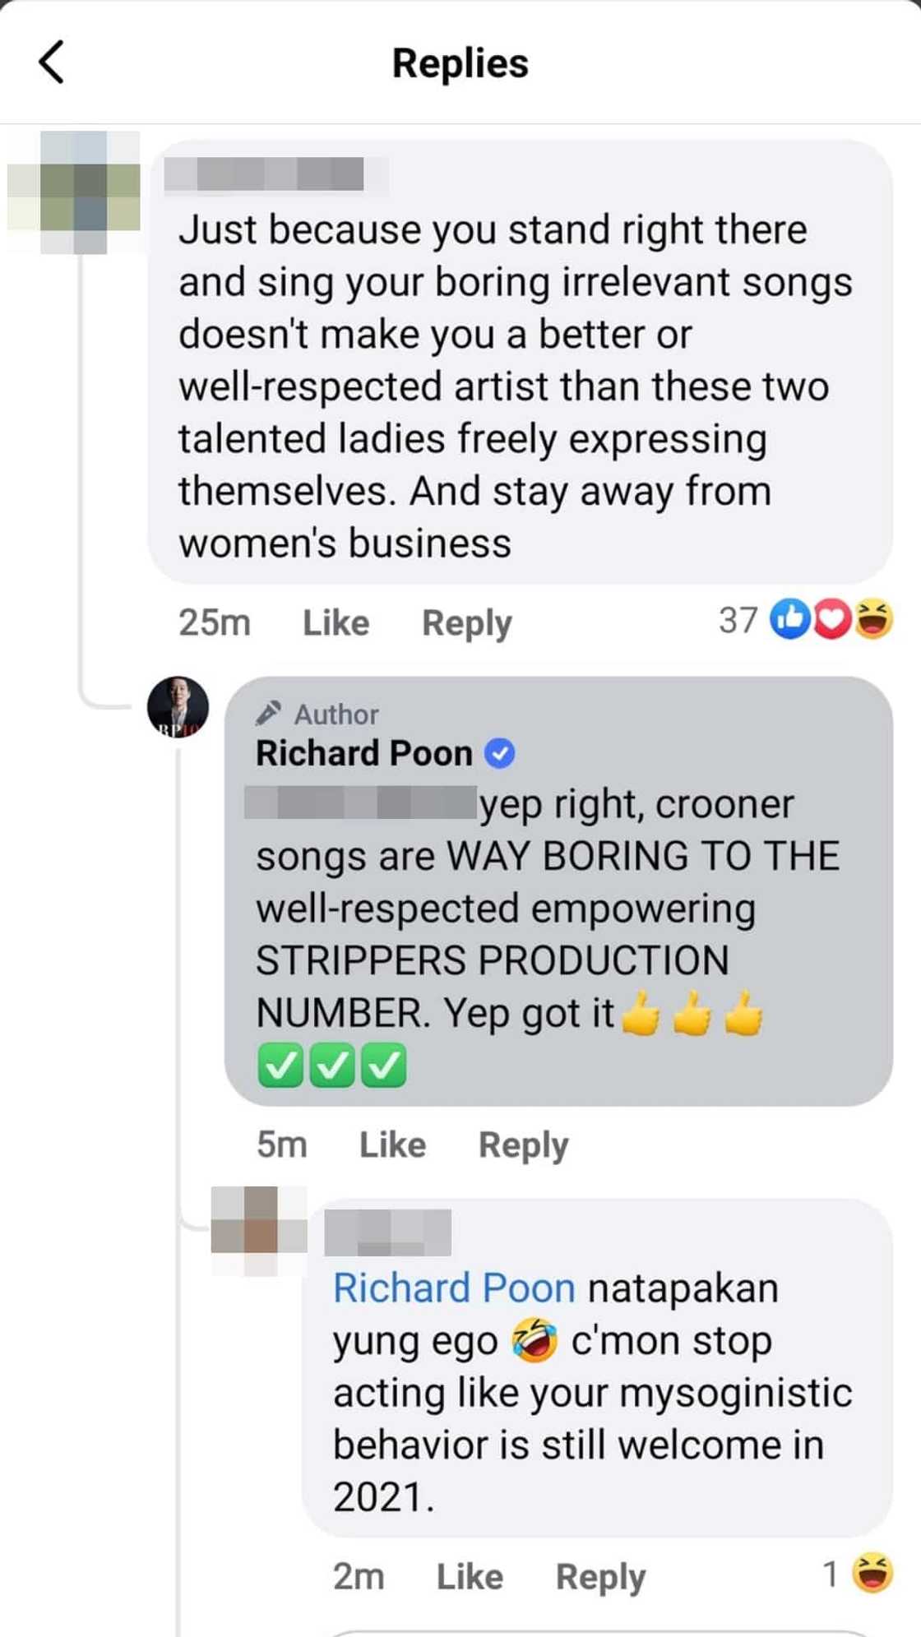Tap the laughing reaction on top comment
Screen dimensions: 921x1637
pos(873,620)
